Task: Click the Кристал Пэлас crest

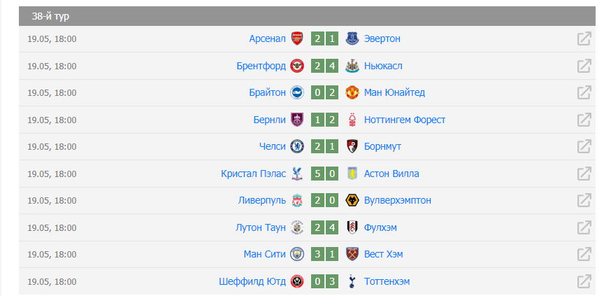Action: (297, 174)
